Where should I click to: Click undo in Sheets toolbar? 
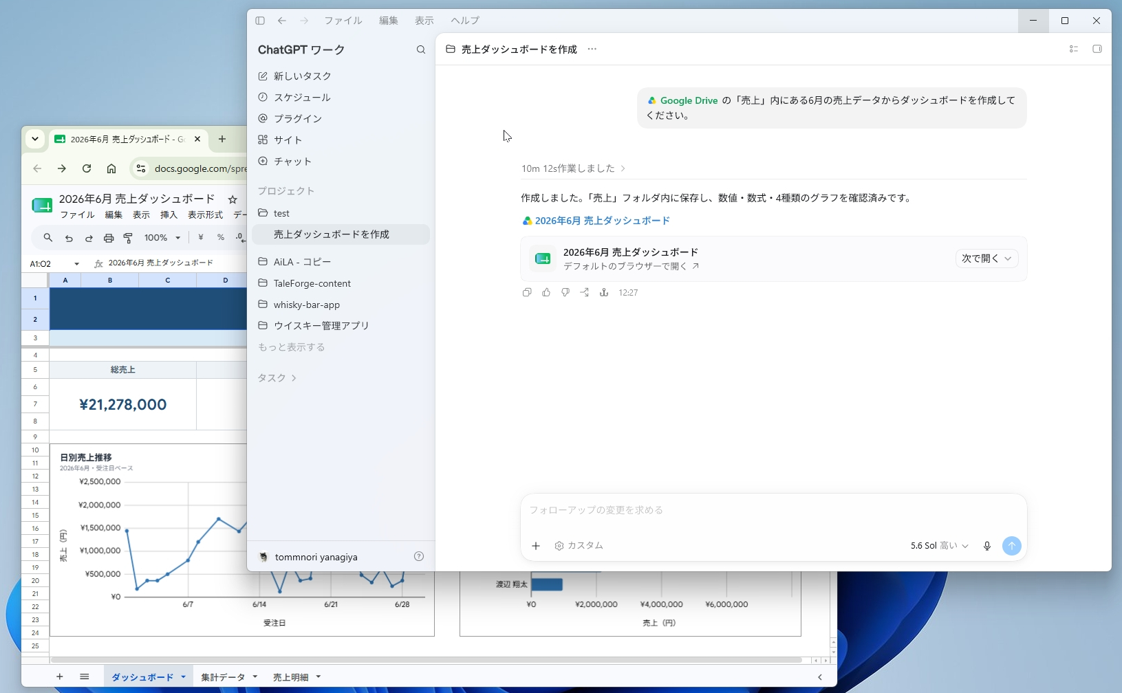[x=69, y=238]
